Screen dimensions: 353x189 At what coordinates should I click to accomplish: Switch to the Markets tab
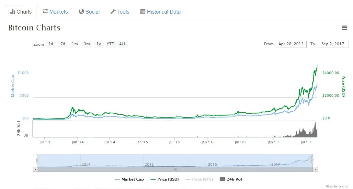coord(55,12)
